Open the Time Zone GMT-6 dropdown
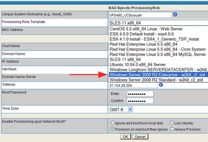This screenshot has width=208, height=142. coord(121,109)
